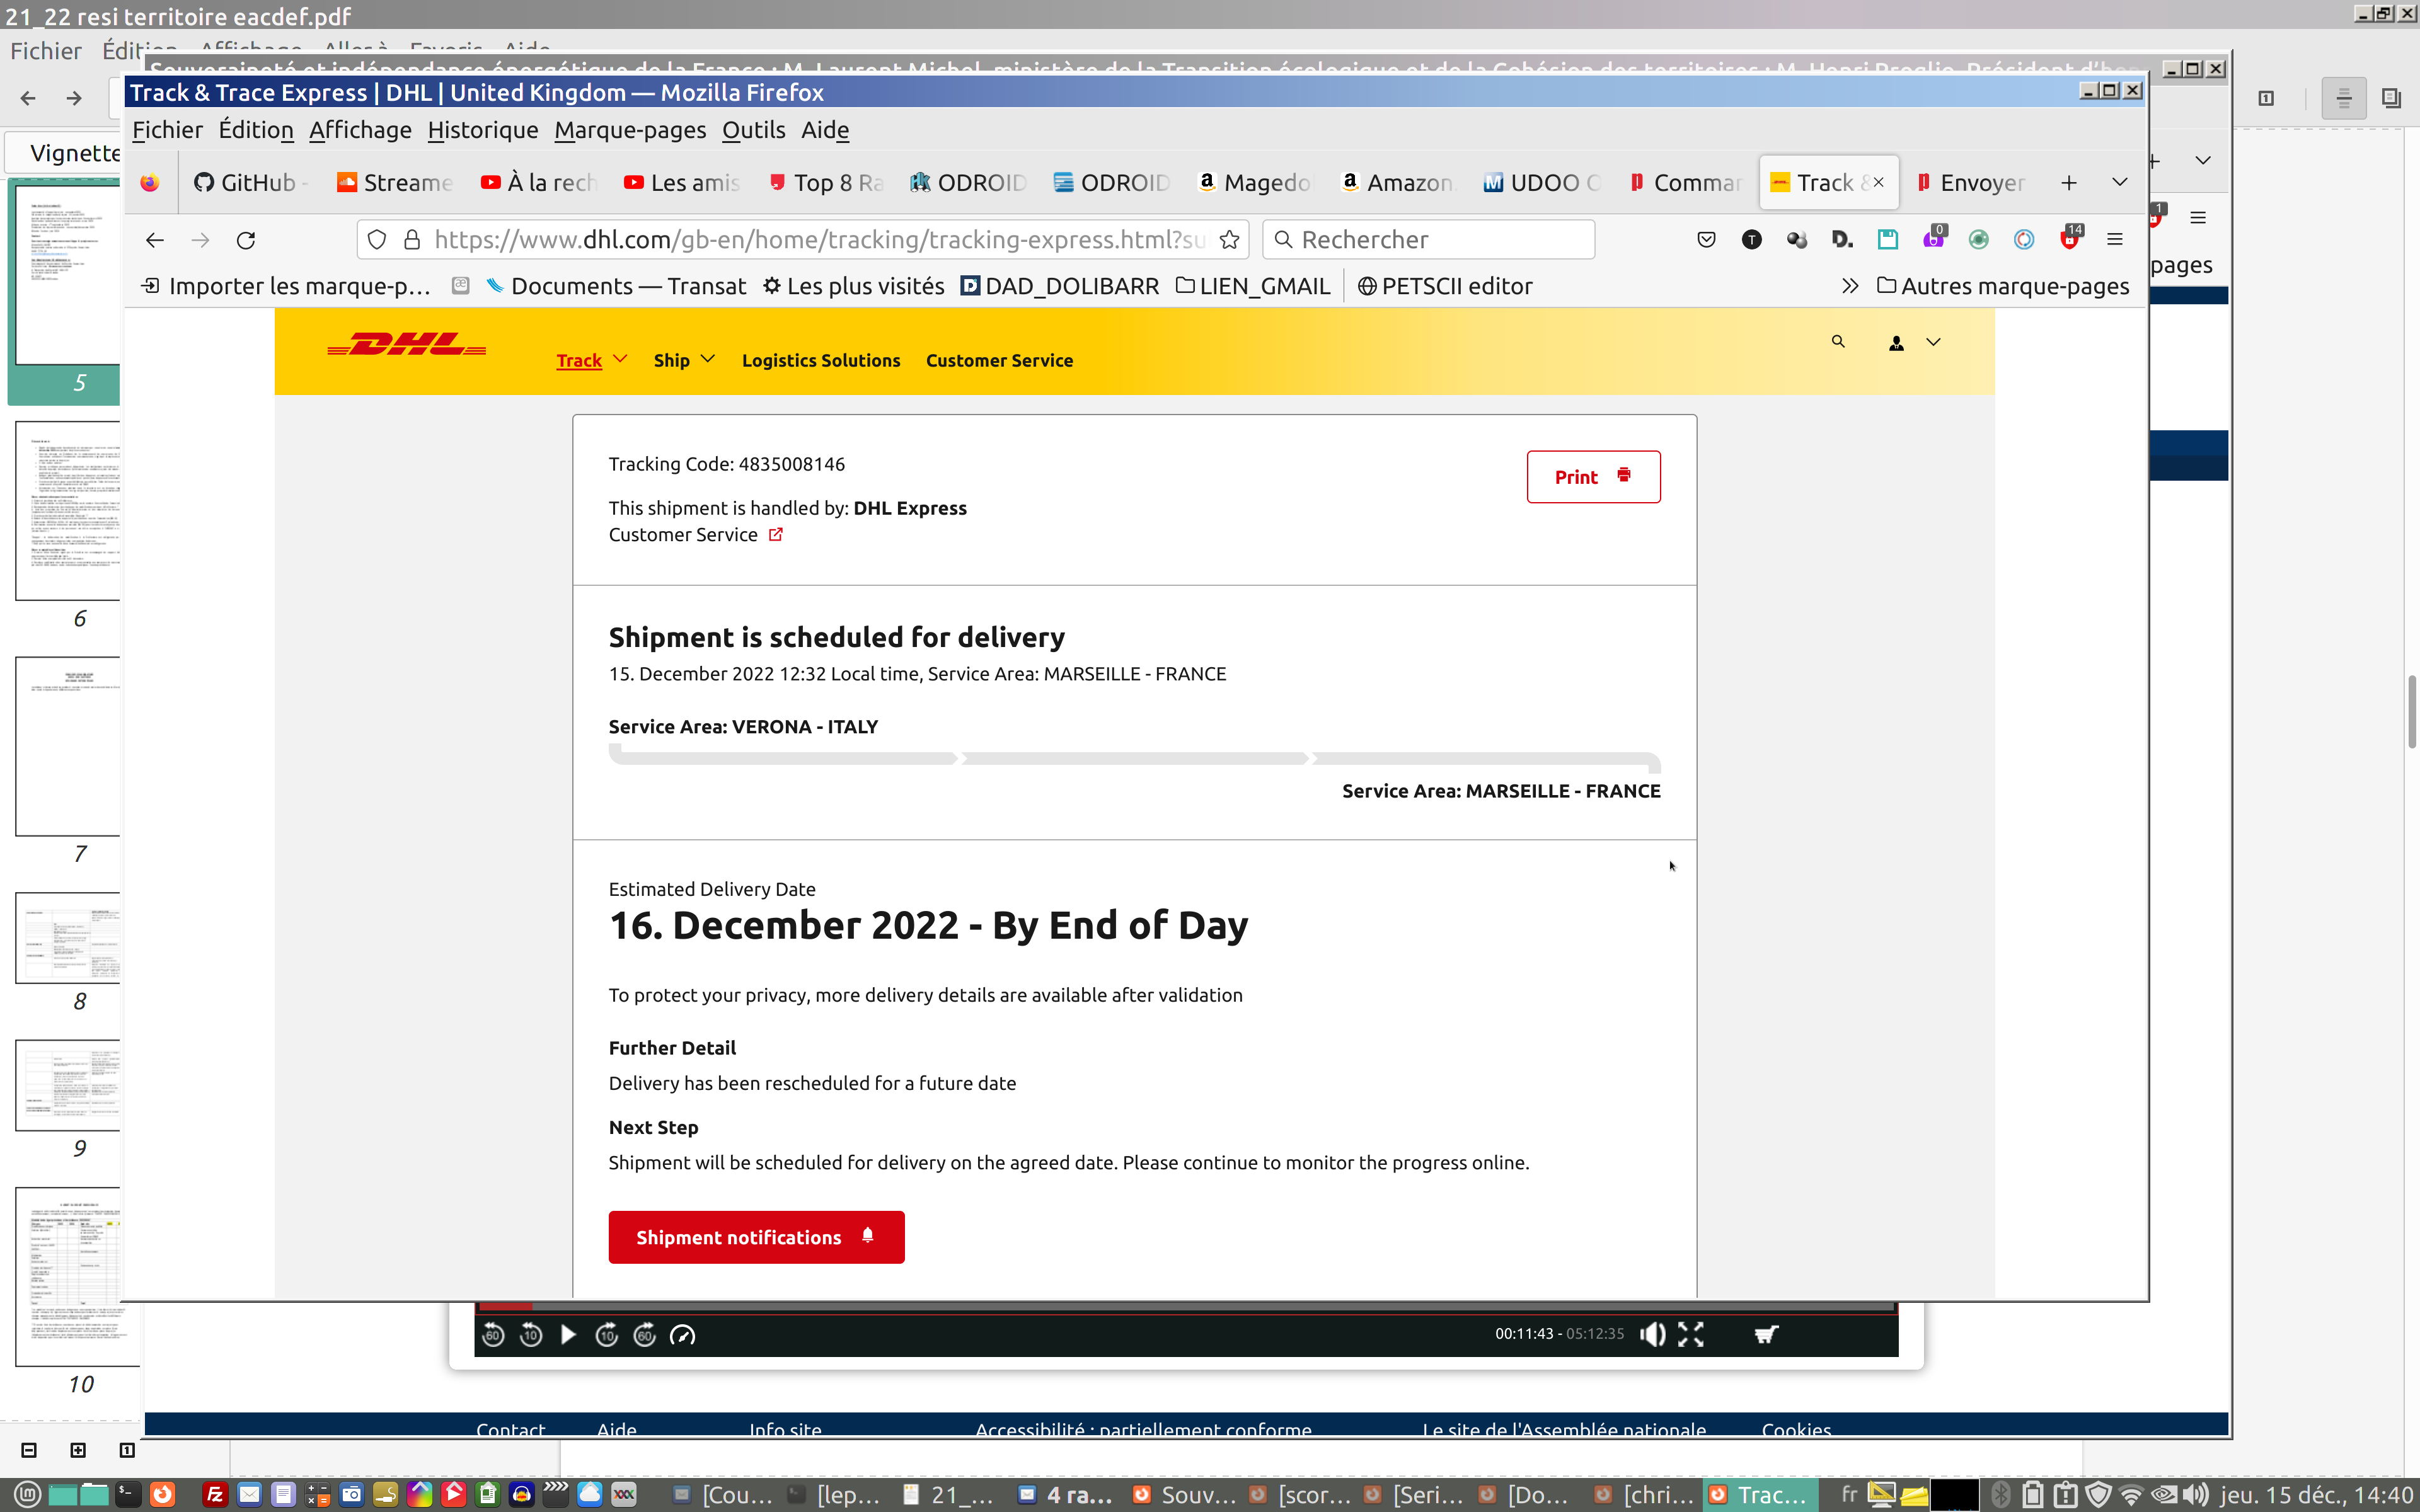The width and height of the screenshot is (2420, 1512).
Task: Open the DHL site search magnifier
Action: pos(1837,342)
